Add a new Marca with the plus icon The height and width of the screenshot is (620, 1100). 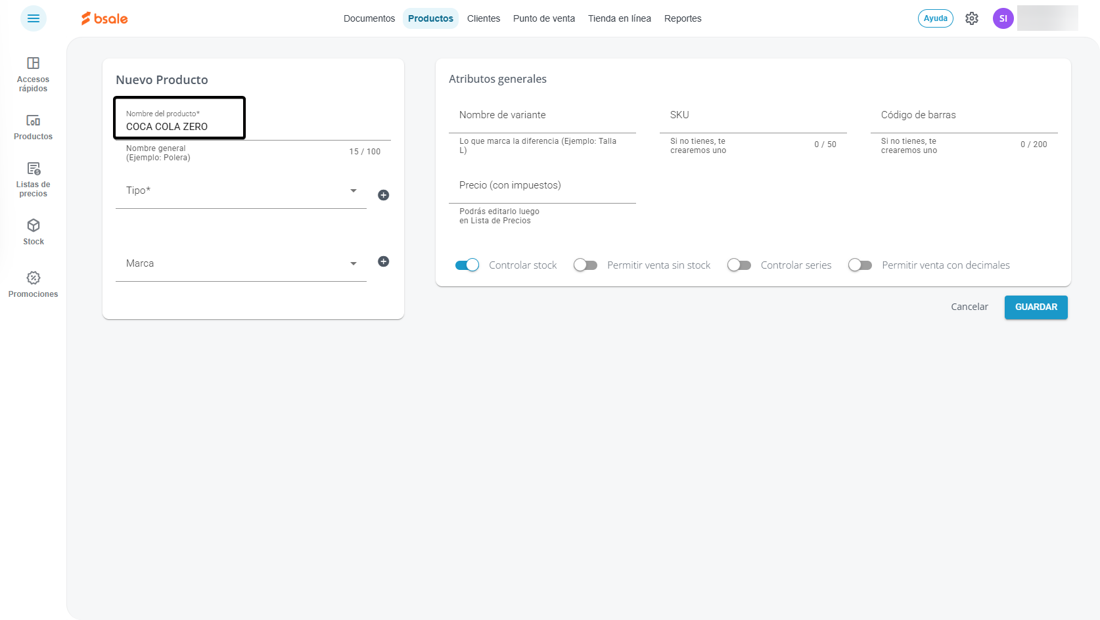coord(384,261)
